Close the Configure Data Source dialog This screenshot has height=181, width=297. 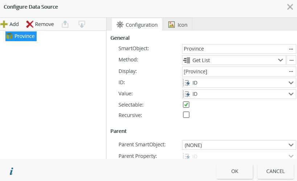click(290, 7)
